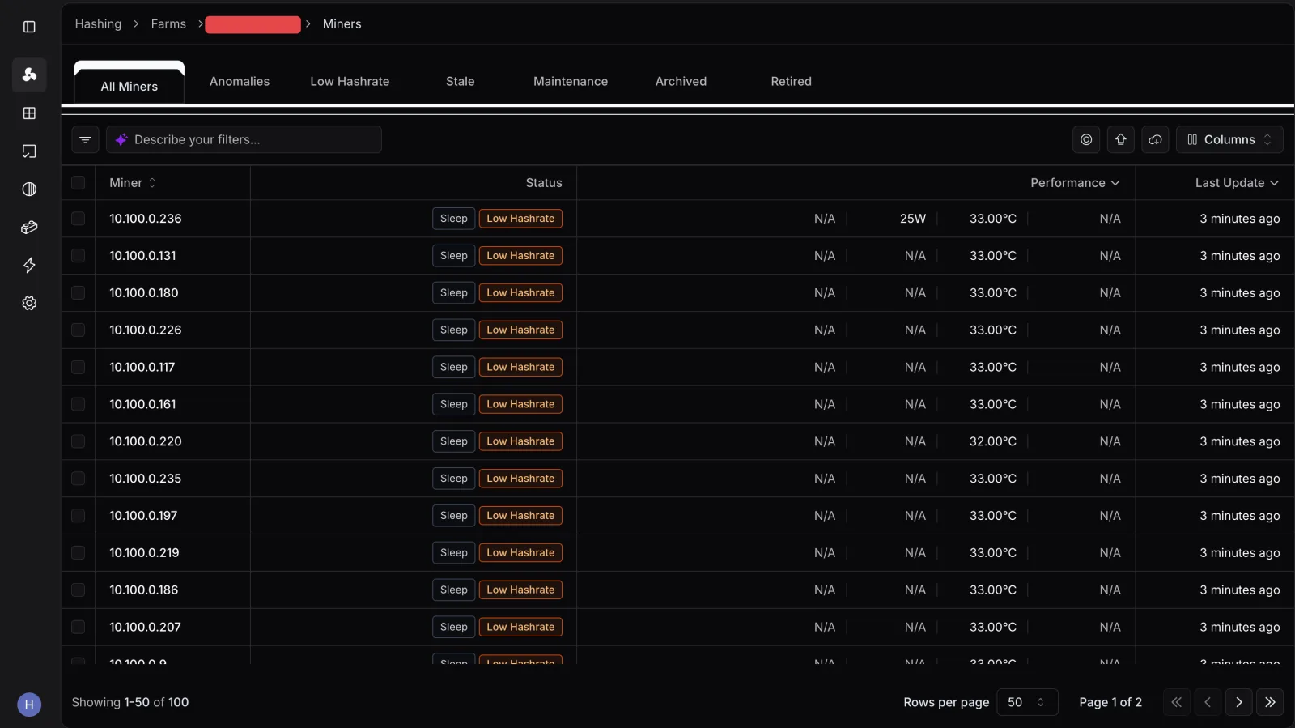Screen dimensions: 1295x728
Task: Switch to the Retired tab
Action: tap(791, 81)
